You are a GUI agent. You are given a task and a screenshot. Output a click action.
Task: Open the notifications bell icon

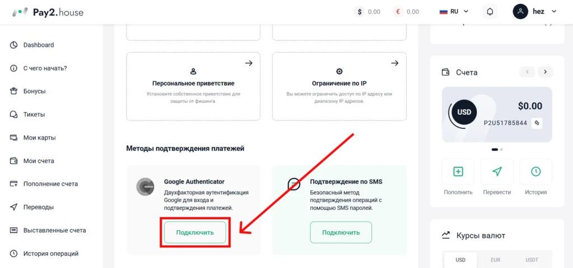[x=490, y=12]
